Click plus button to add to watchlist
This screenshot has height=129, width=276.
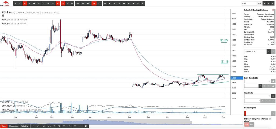(270, 101)
